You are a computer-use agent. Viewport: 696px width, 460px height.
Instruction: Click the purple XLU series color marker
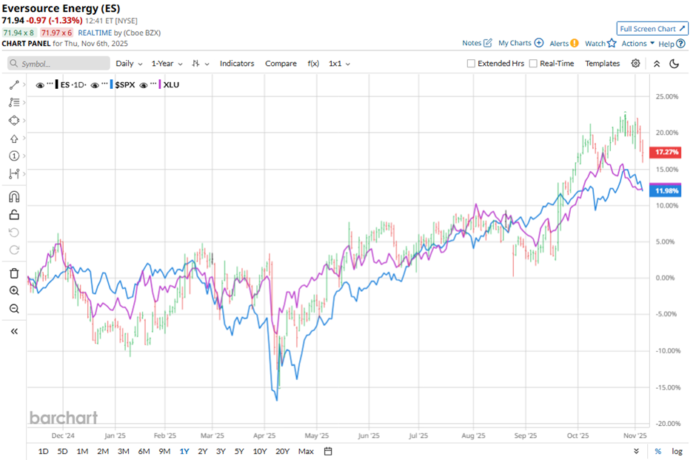(x=160, y=84)
